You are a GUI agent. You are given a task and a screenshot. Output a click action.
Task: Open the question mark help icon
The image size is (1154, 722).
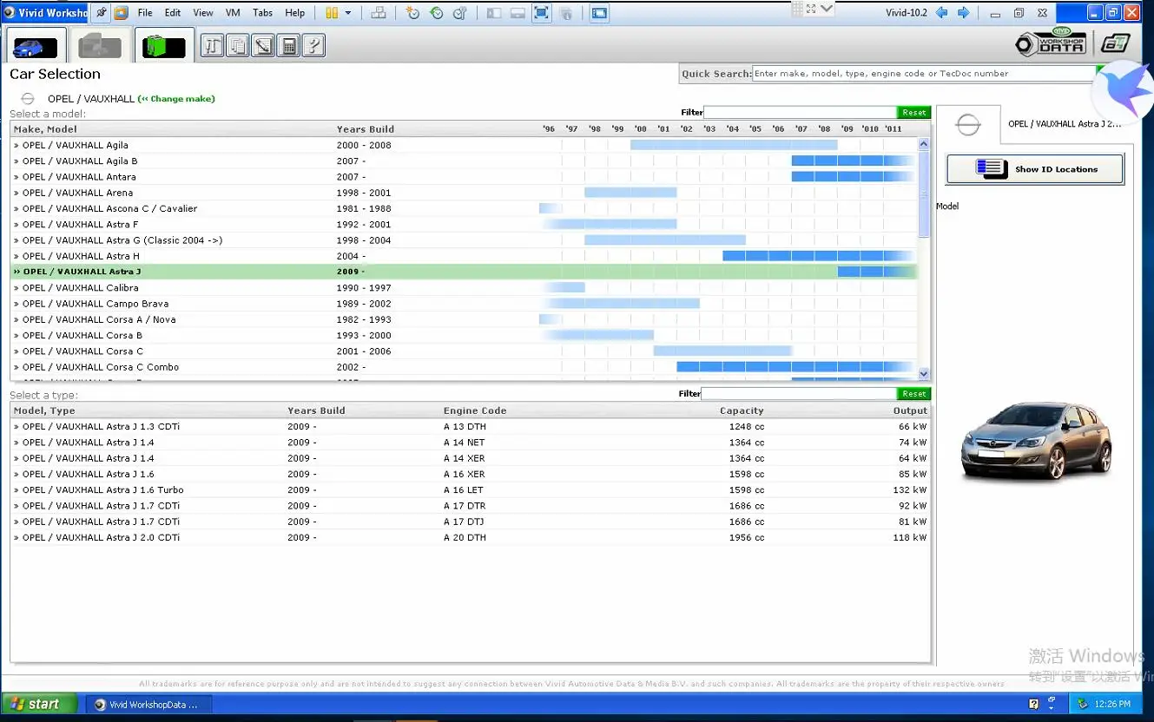click(314, 46)
